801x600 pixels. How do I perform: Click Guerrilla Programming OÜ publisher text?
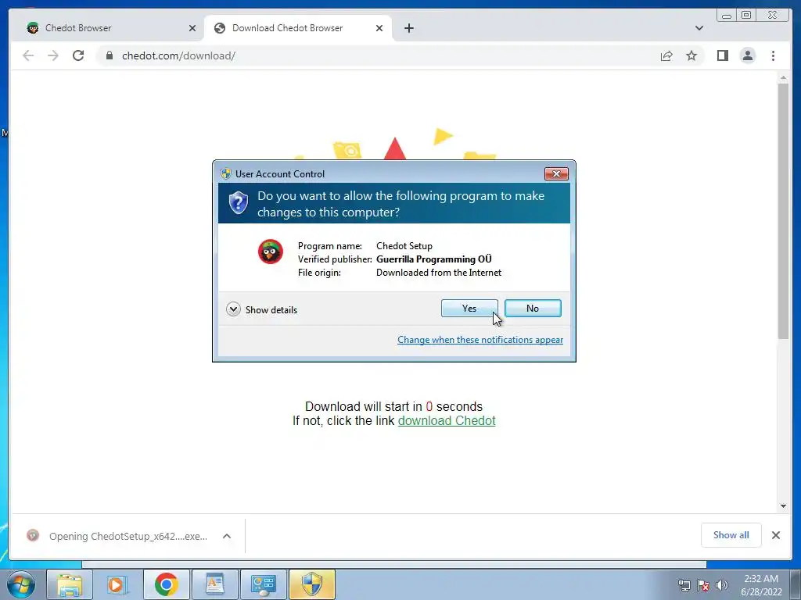[433, 259]
